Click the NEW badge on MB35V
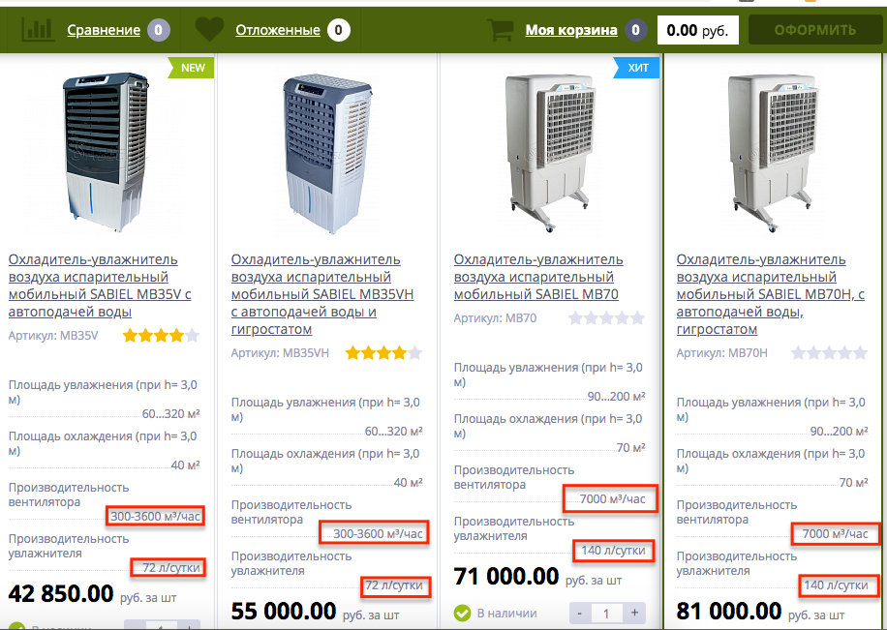887x630 pixels. pyautogui.click(x=192, y=68)
